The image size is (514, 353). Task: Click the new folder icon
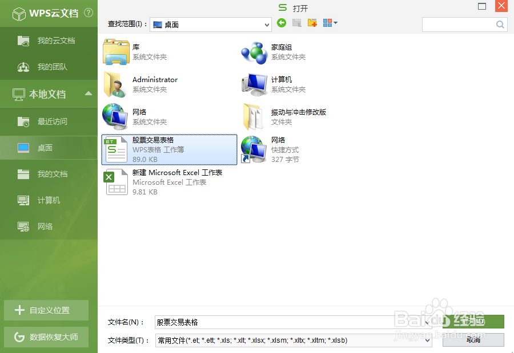click(312, 23)
